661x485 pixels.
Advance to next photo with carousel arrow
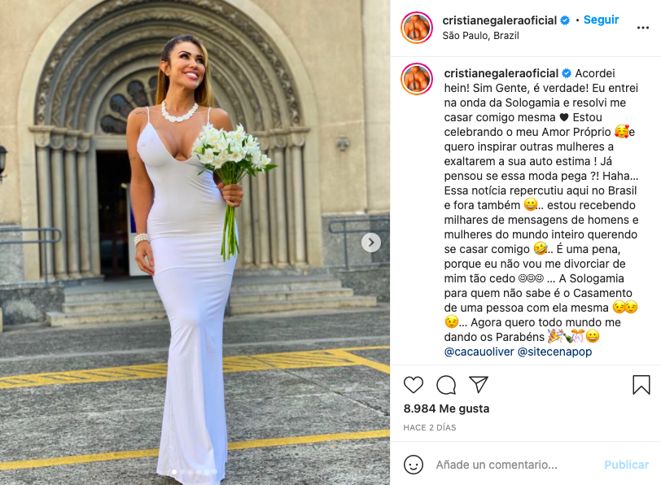[x=371, y=242]
